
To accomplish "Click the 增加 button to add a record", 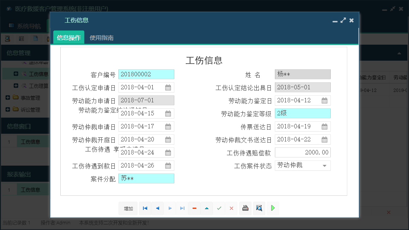I will click(x=128, y=208).
